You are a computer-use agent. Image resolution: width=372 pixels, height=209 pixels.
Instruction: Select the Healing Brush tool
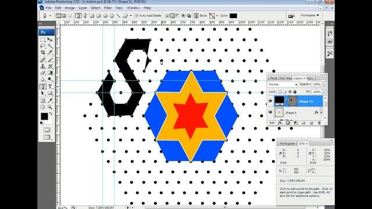[x=43, y=60]
